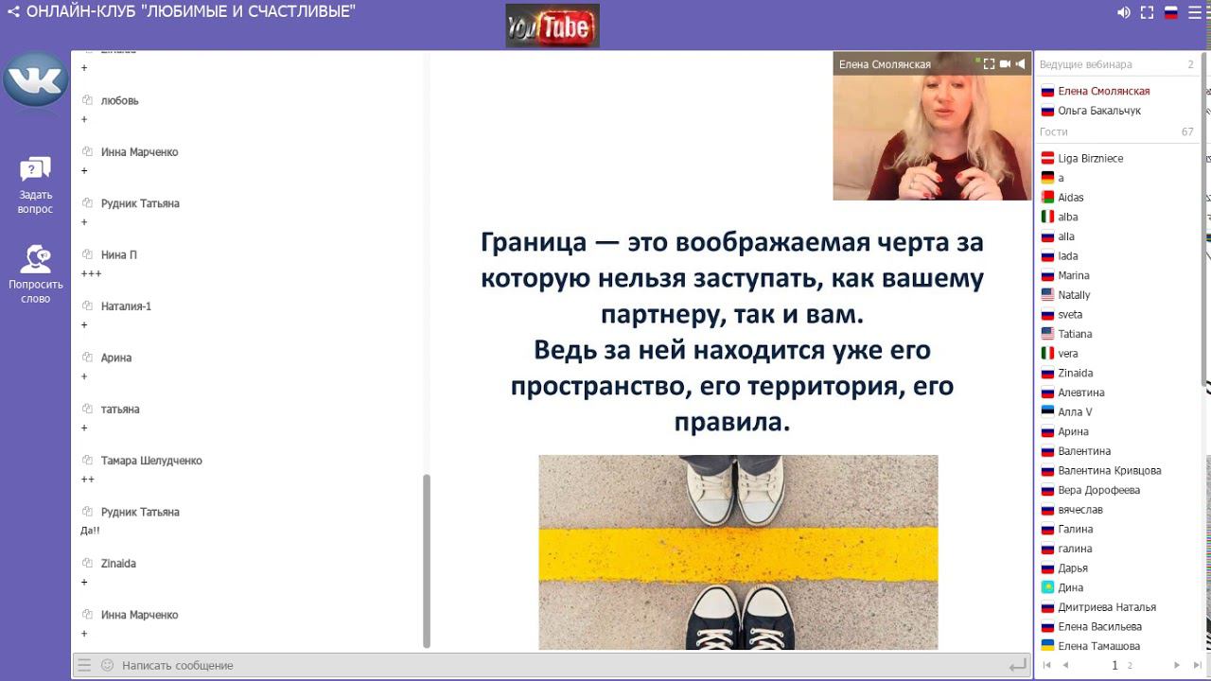Send the message with the enter arrow
The width and height of the screenshot is (1211, 681).
(x=1017, y=666)
